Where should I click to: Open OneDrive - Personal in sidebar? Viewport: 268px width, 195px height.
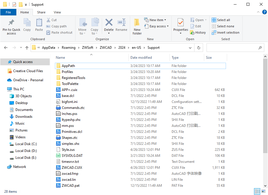point(25,80)
